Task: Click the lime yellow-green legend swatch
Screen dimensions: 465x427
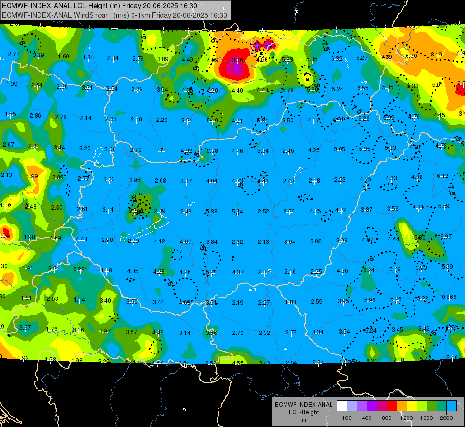Action: click(x=422, y=406)
